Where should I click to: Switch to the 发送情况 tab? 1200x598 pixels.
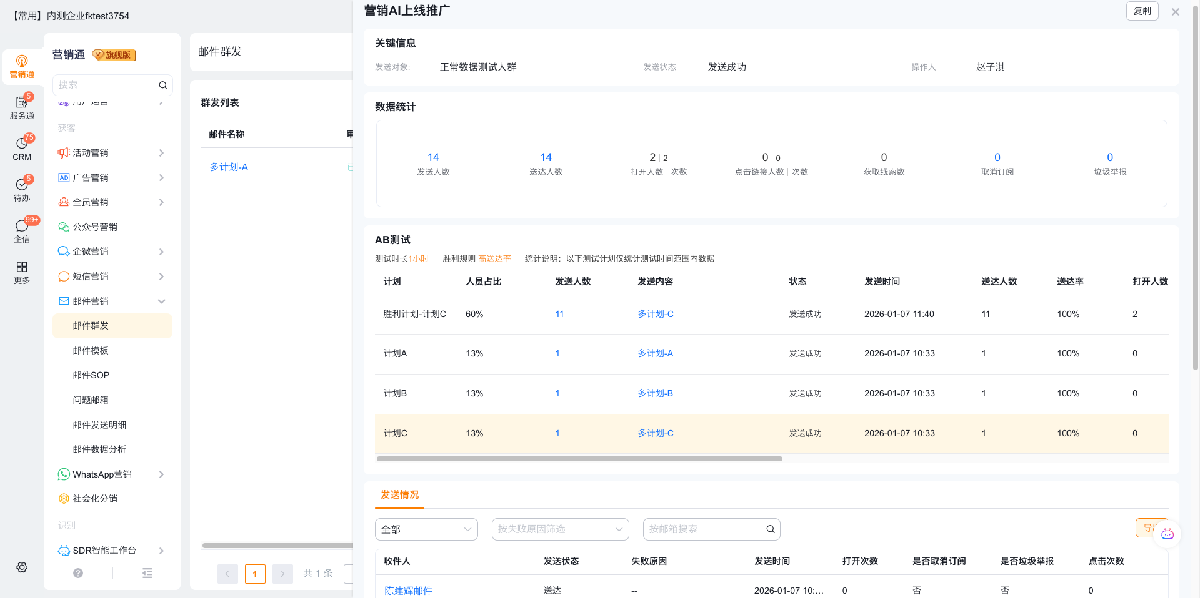pos(399,495)
